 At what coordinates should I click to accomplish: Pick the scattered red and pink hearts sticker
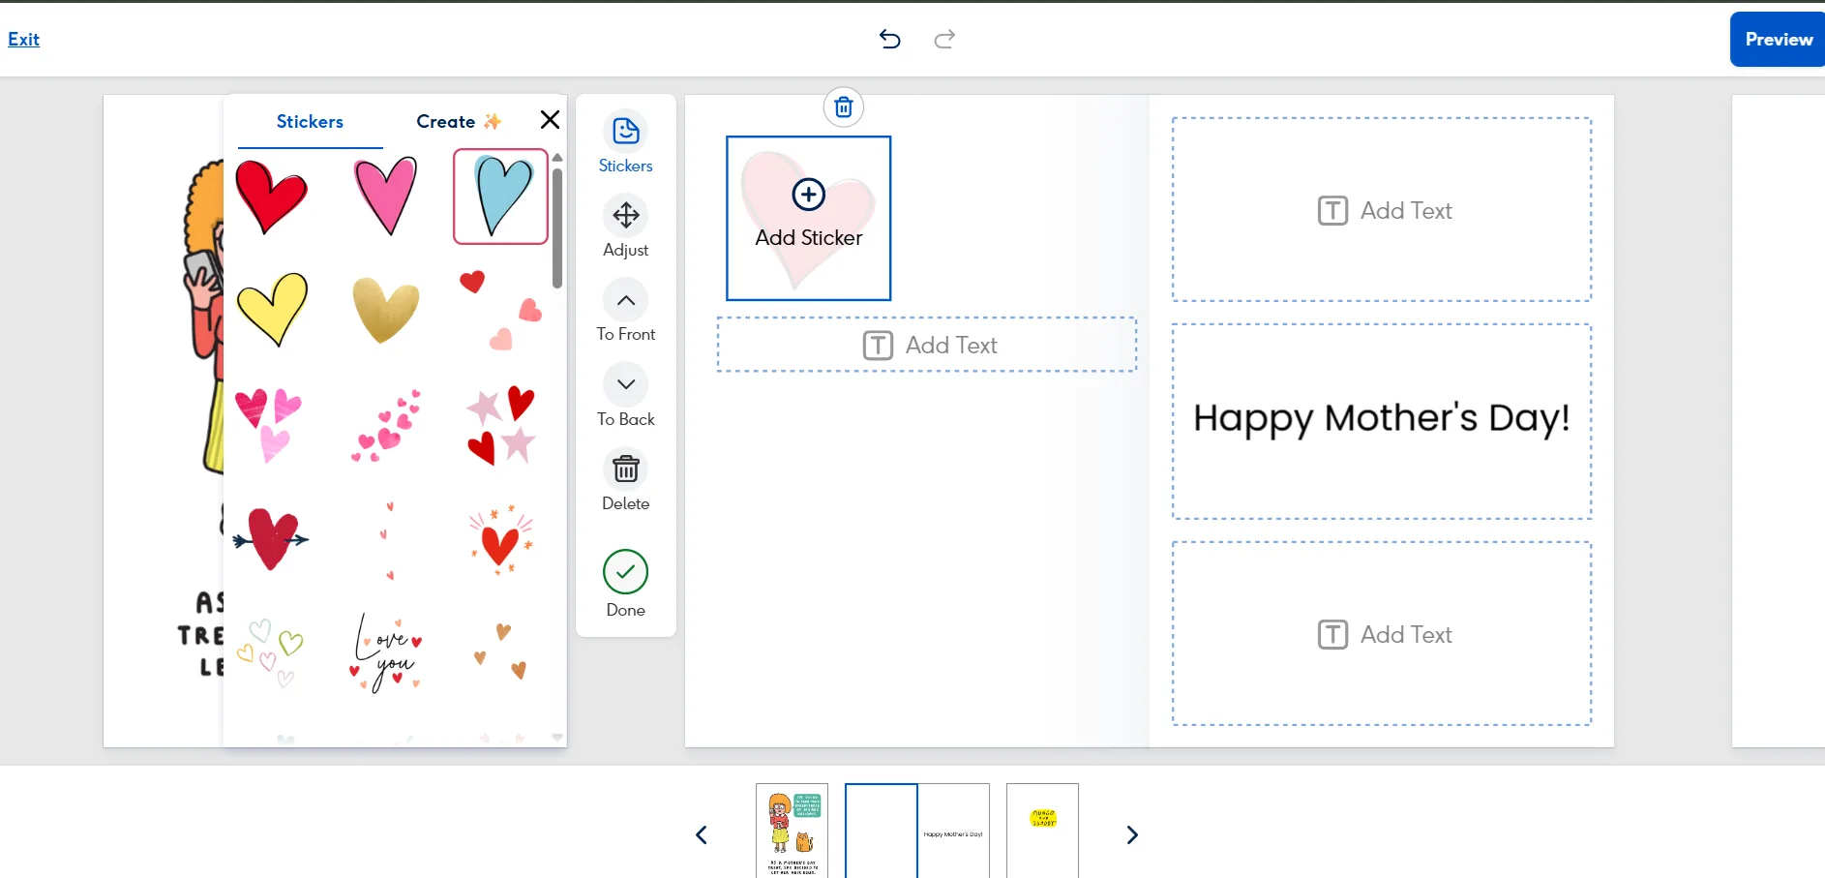tap(501, 310)
